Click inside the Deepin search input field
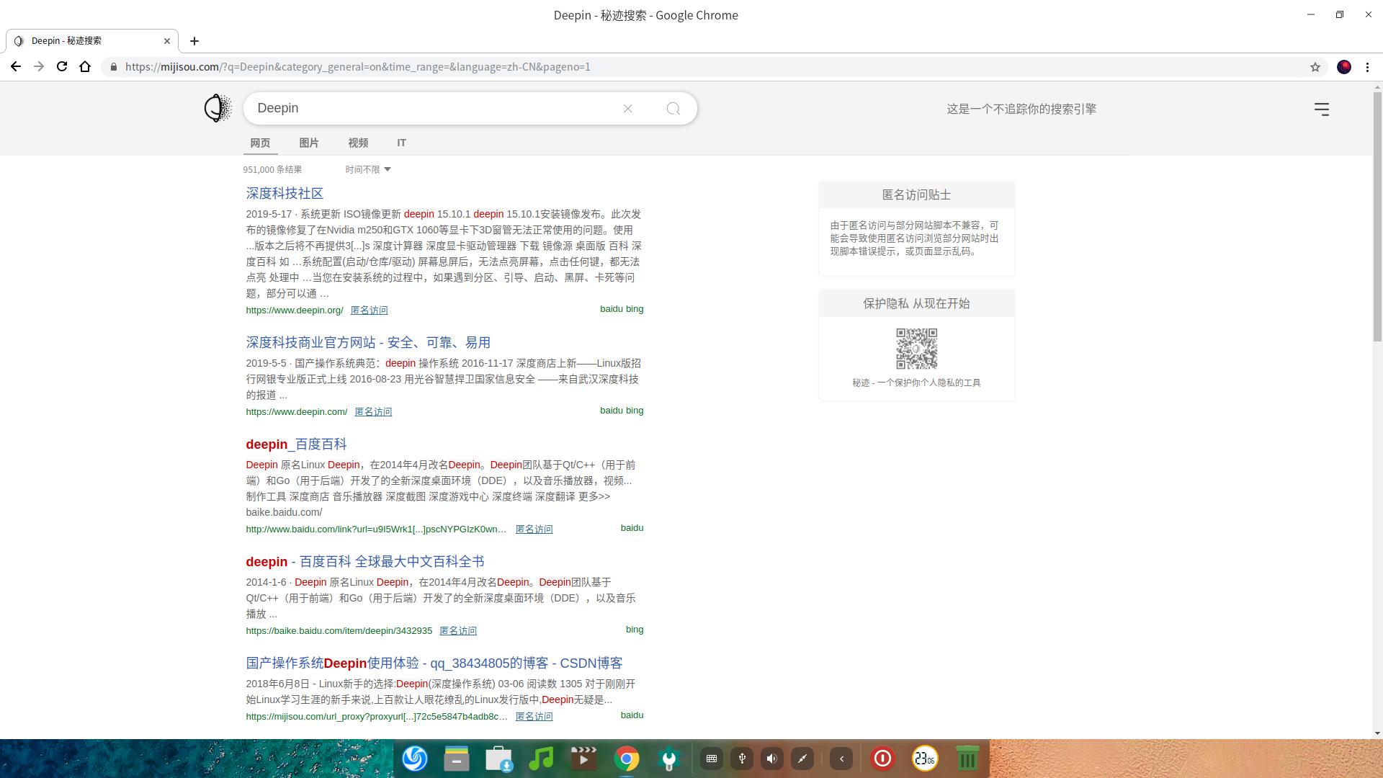Screen dimensions: 1383x778 tap(432, 108)
